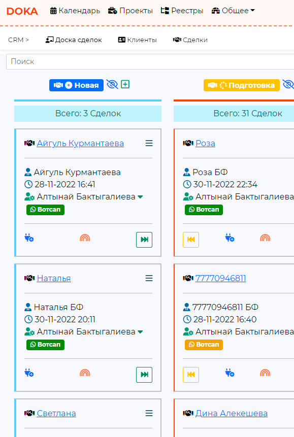
Task: Click the orange Вотсап badge on 77770946811 card
Action: (204, 345)
